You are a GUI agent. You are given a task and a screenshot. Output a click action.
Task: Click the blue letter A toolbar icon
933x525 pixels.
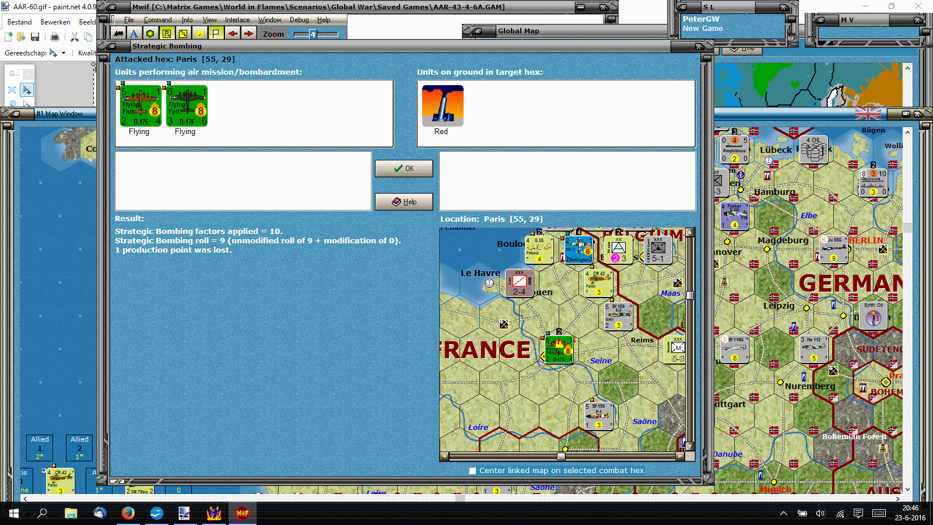(134, 34)
